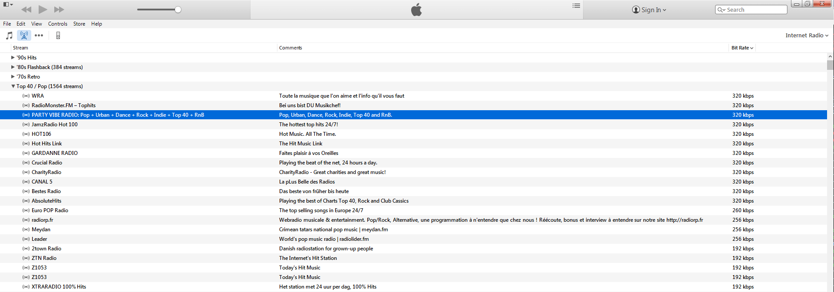Sort streams by the Bit Rate column
This screenshot has width=834, height=292.
742,48
